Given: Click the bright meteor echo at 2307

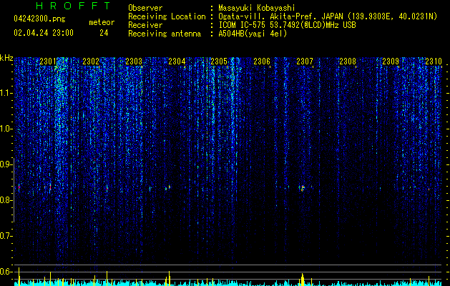Looking at the screenshot, I should (302, 188).
